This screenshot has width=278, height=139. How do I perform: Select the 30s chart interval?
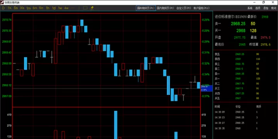(x=22, y=8)
